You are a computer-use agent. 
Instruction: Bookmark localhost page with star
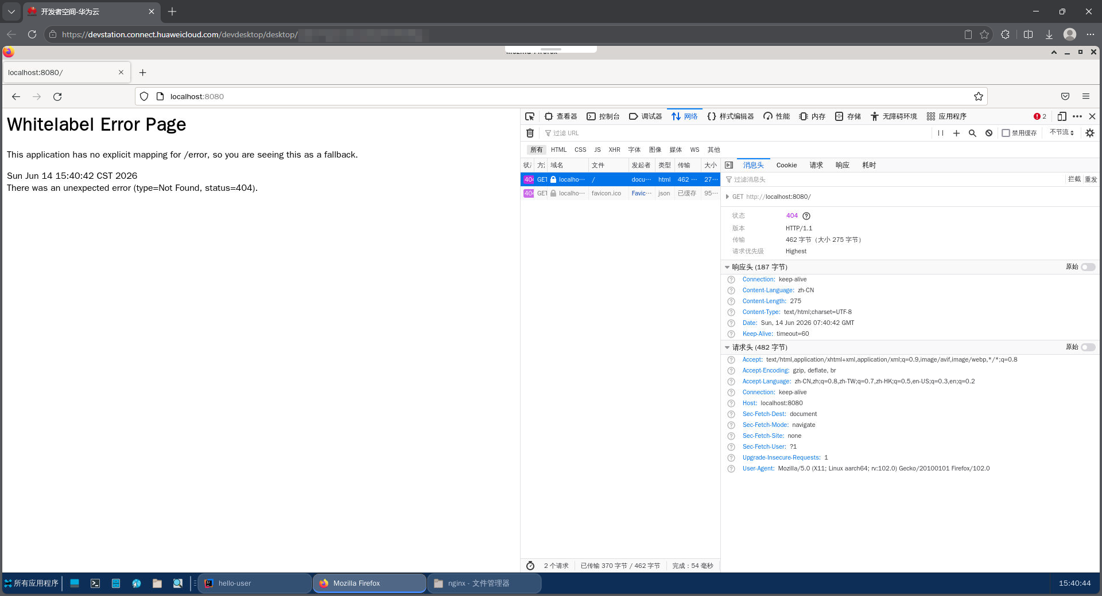[979, 96]
